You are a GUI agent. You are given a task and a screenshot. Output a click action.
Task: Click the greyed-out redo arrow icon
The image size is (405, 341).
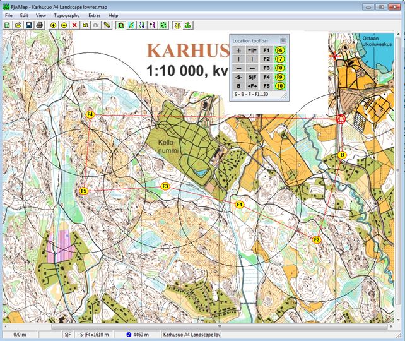(x=96, y=25)
